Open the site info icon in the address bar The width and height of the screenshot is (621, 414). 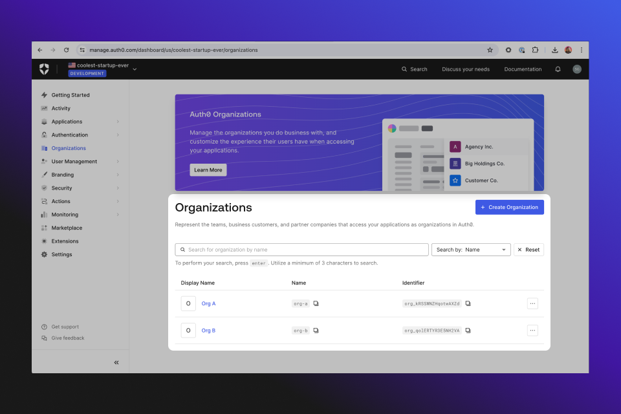pyautogui.click(x=82, y=50)
